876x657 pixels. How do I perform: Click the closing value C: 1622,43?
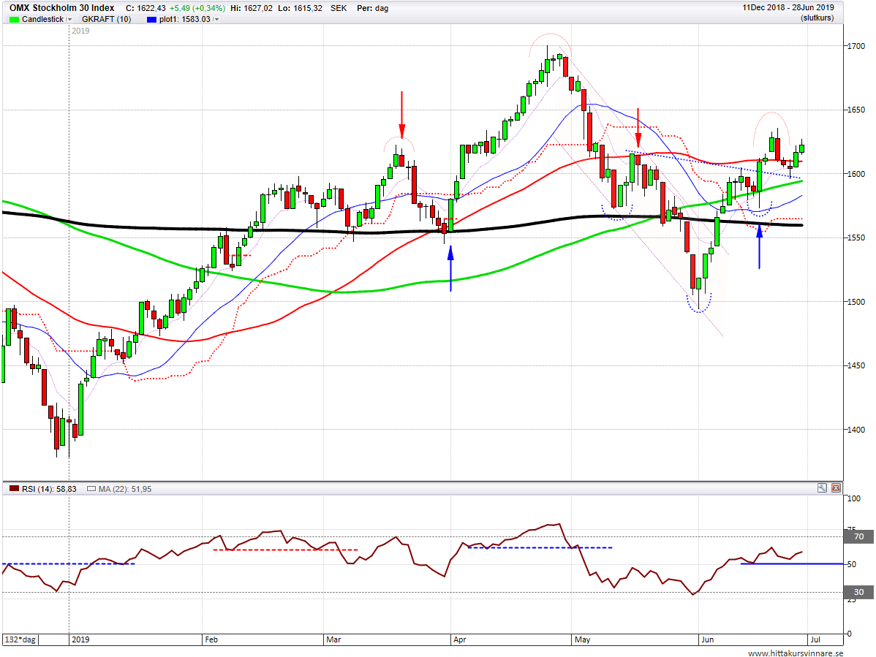click(x=146, y=8)
